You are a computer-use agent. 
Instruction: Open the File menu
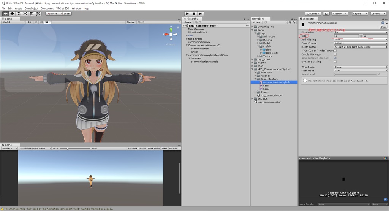[3, 8]
